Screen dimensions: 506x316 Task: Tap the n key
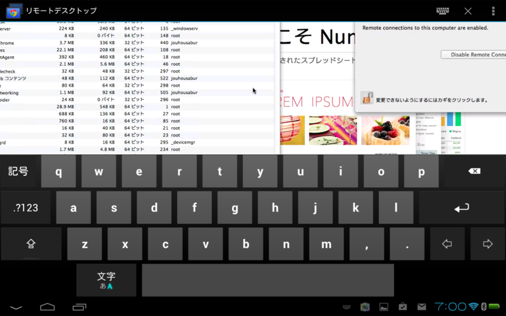click(x=287, y=244)
